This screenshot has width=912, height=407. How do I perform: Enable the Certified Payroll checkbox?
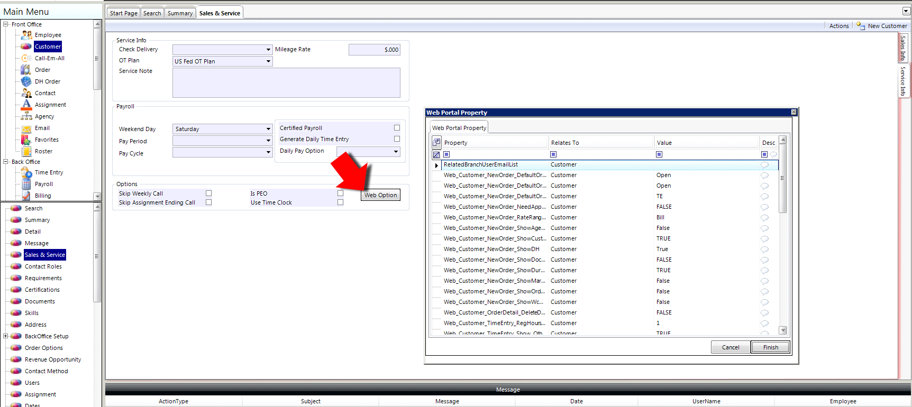pyautogui.click(x=397, y=128)
